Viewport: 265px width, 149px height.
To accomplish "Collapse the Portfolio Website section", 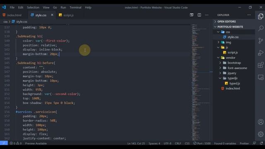I will (234, 27).
